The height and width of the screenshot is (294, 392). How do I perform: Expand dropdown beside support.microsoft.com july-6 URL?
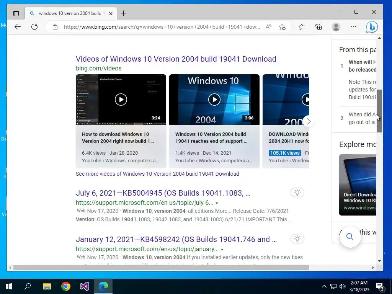tap(217, 203)
